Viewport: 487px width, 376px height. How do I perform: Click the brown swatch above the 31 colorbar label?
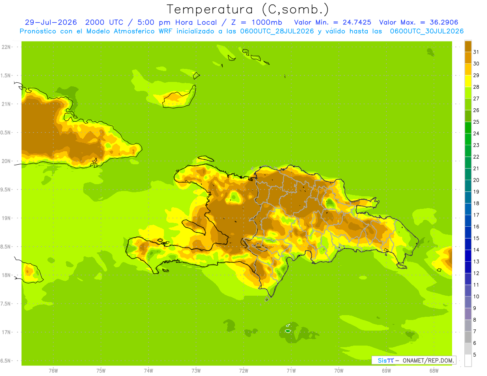tap(468, 46)
